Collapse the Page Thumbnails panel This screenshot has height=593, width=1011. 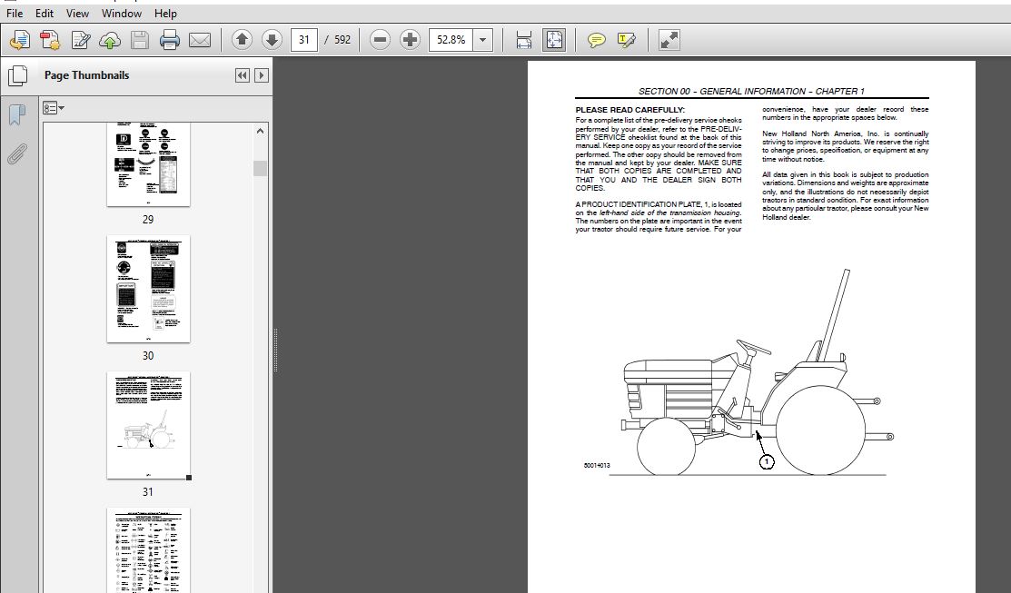click(243, 75)
